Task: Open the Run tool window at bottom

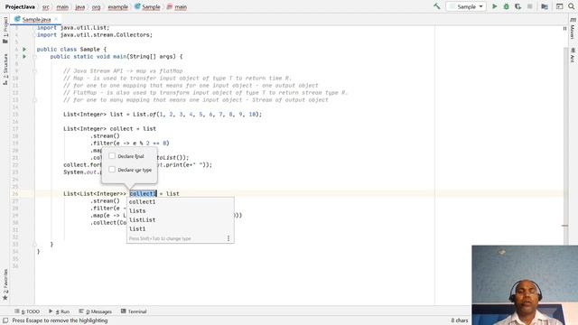Action: [59, 311]
